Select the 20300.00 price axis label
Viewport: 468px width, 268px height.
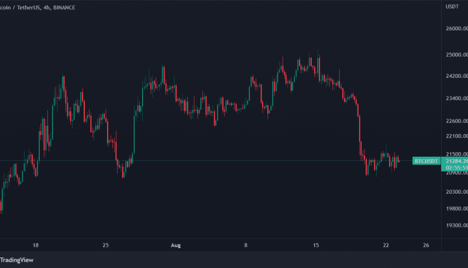click(x=457, y=192)
